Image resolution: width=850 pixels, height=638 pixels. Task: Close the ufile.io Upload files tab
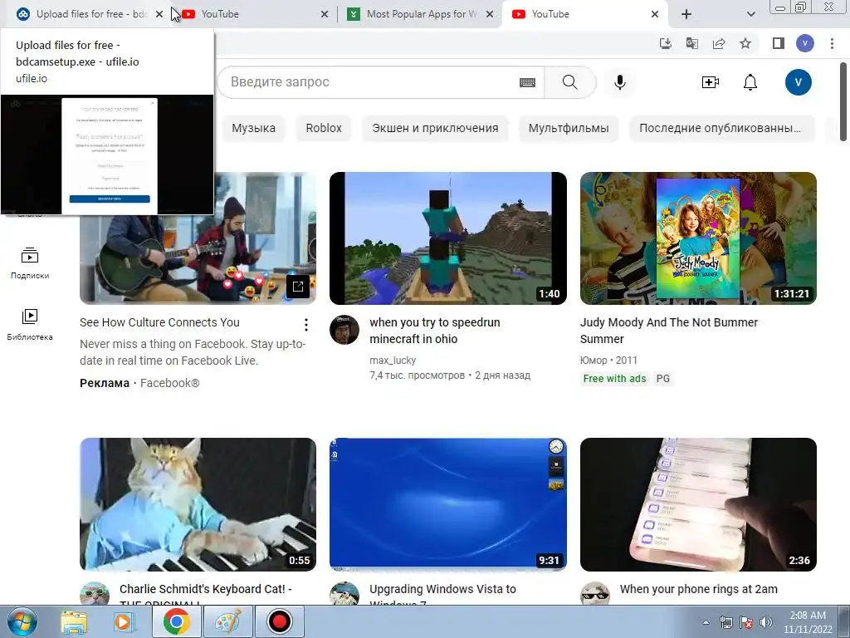click(x=159, y=14)
